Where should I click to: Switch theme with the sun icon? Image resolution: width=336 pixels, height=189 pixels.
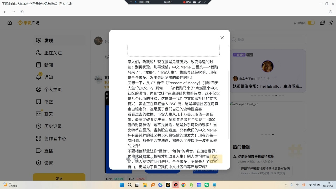click(x=331, y=23)
